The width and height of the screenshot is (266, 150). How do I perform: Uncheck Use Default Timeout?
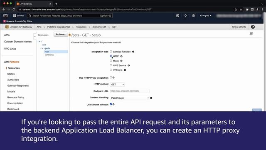point(111,104)
